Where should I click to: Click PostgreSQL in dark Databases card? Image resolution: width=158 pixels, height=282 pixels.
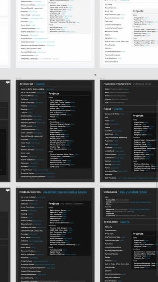point(110,200)
